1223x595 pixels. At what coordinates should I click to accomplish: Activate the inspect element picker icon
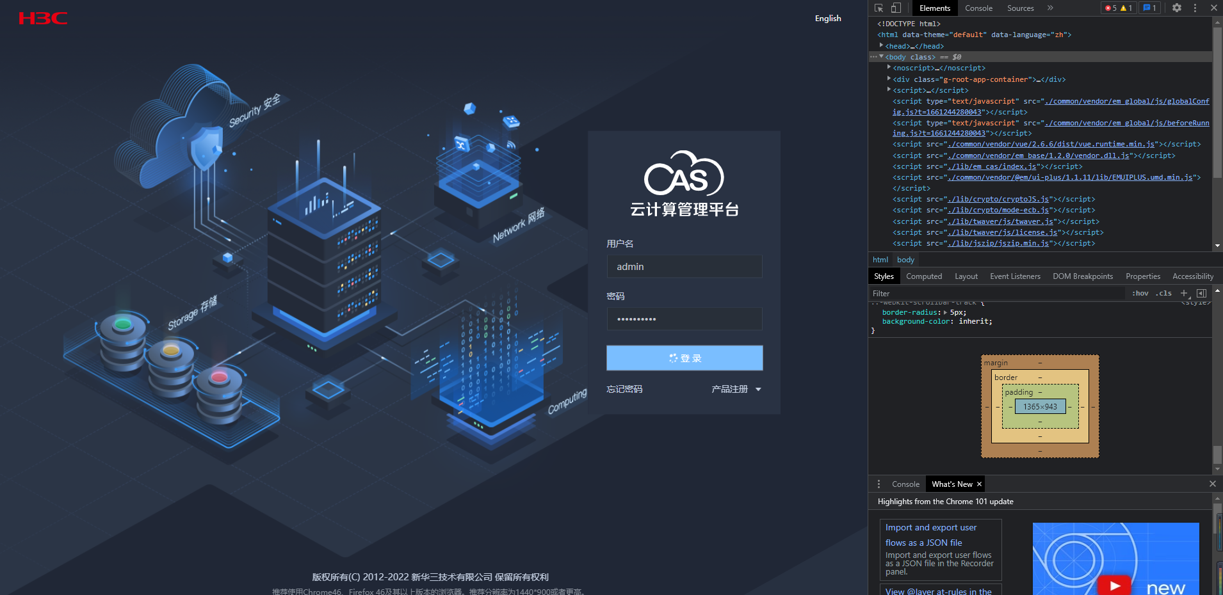point(879,8)
